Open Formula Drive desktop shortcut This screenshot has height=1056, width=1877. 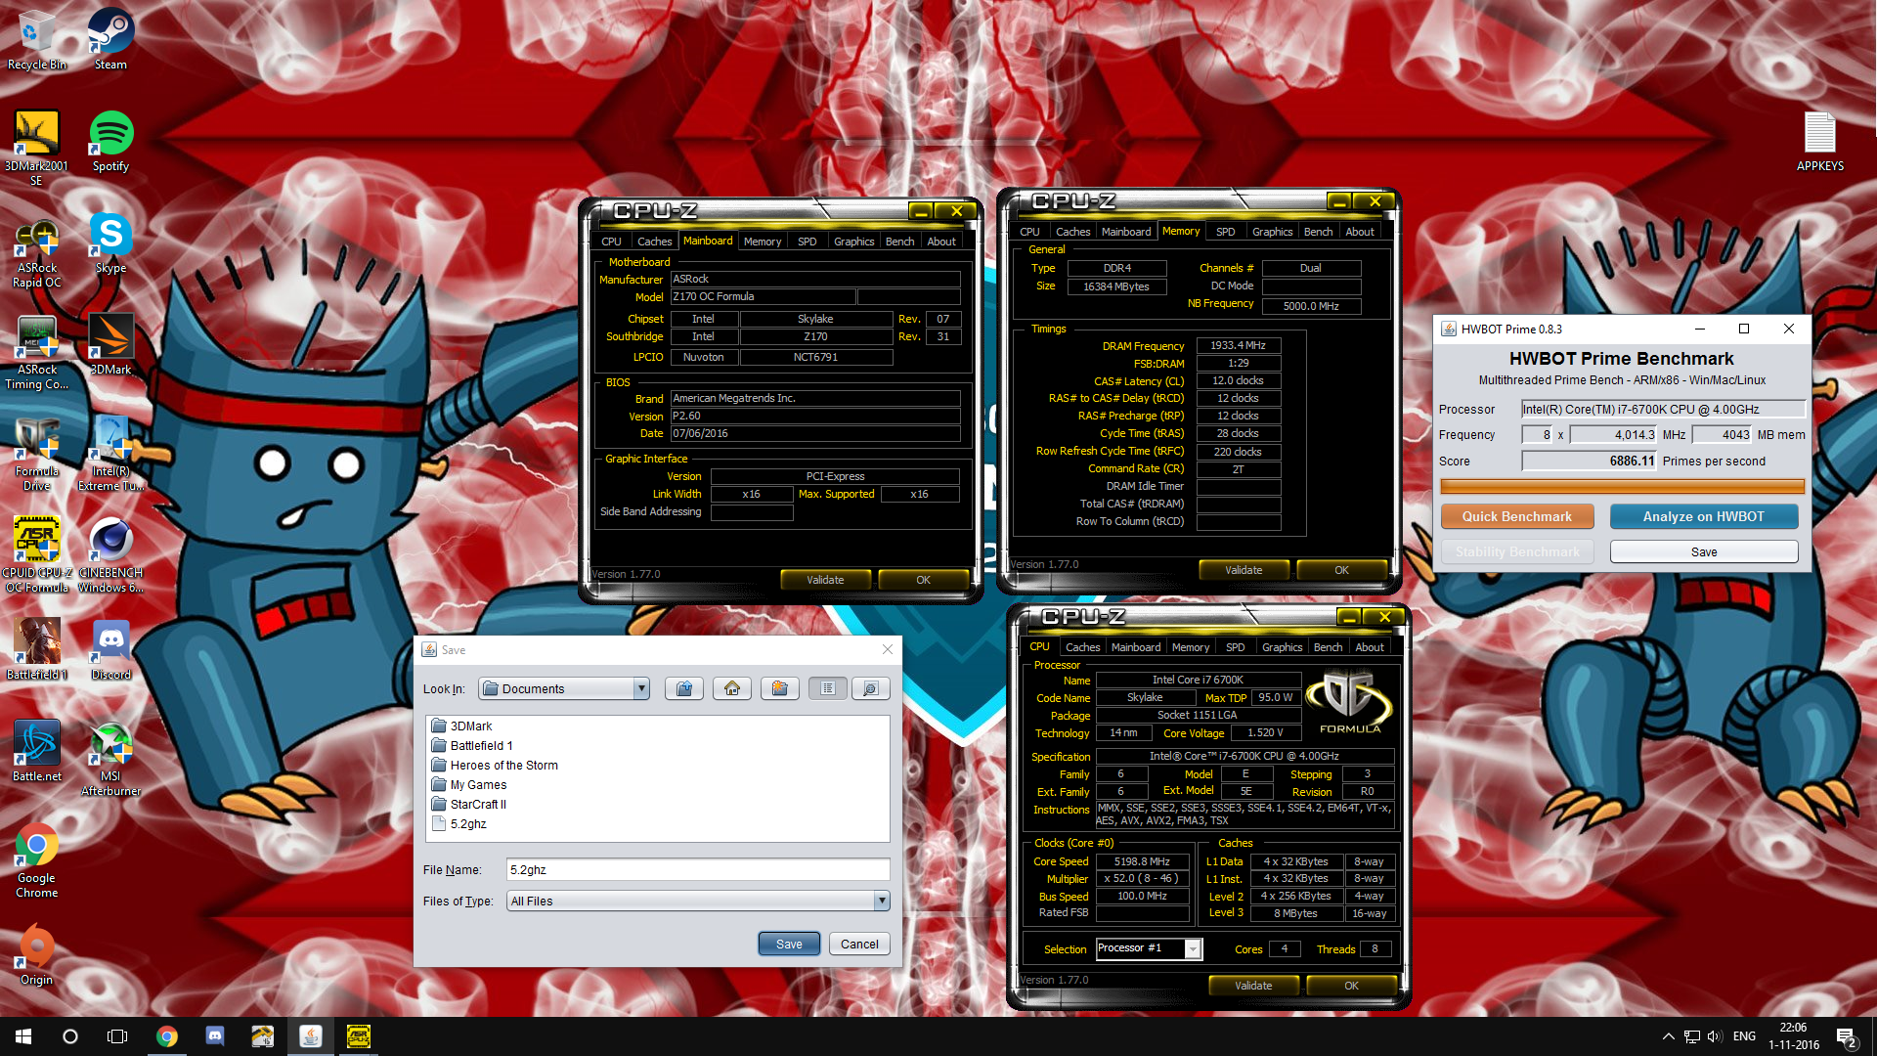pyautogui.click(x=36, y=454)
